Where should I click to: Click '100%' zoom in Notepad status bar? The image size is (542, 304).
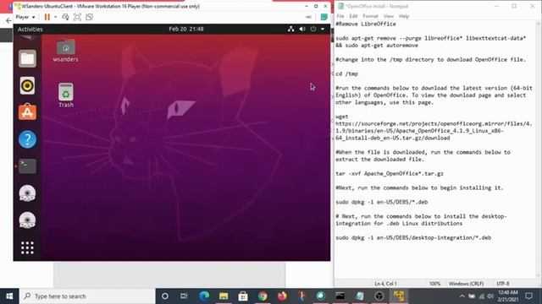[x=434, y=284]
